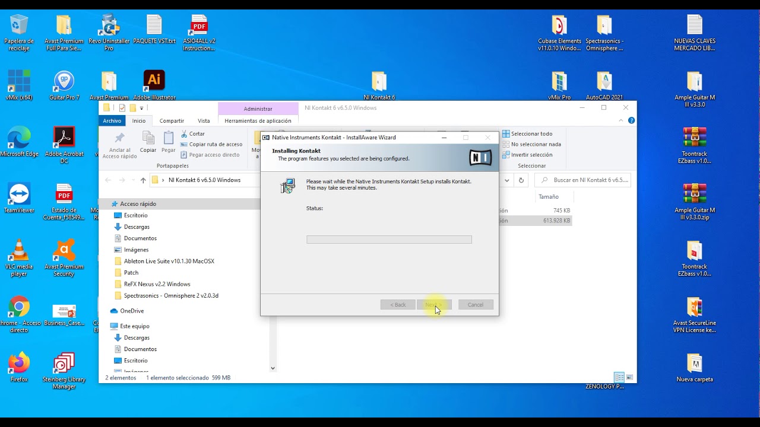Open Ample Guitar M III v3.3.0 folder
760x427 pixels.
pos(695,89)
